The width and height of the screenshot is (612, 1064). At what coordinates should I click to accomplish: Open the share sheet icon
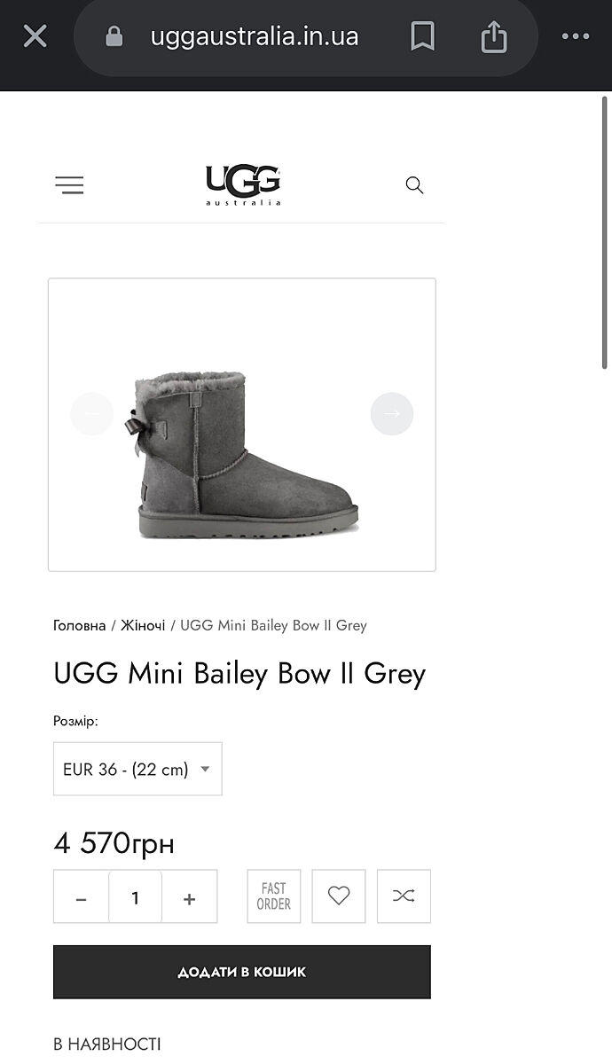pos(493,36)
